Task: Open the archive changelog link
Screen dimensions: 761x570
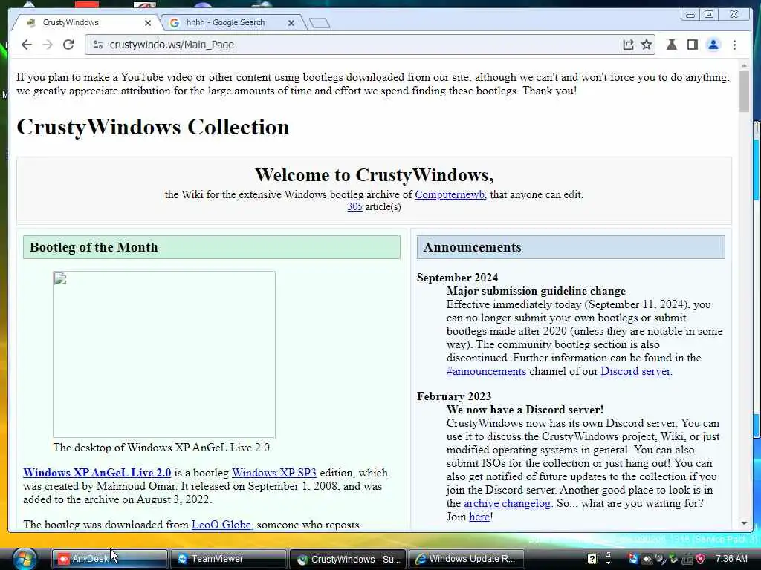Action: coord(507,503)
